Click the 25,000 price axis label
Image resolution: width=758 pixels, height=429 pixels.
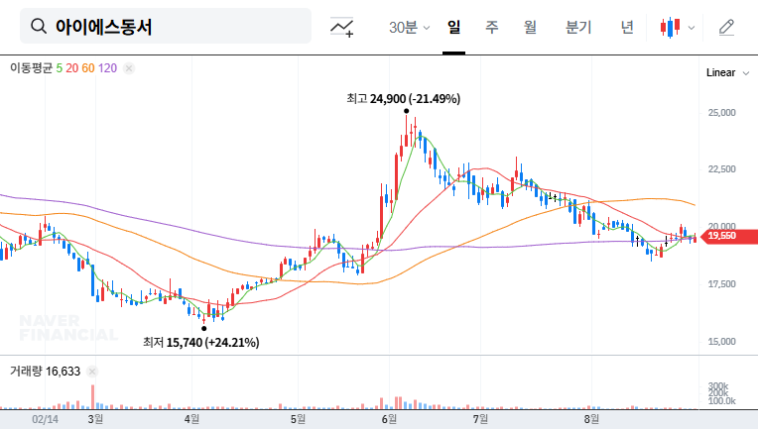[721, 113]
